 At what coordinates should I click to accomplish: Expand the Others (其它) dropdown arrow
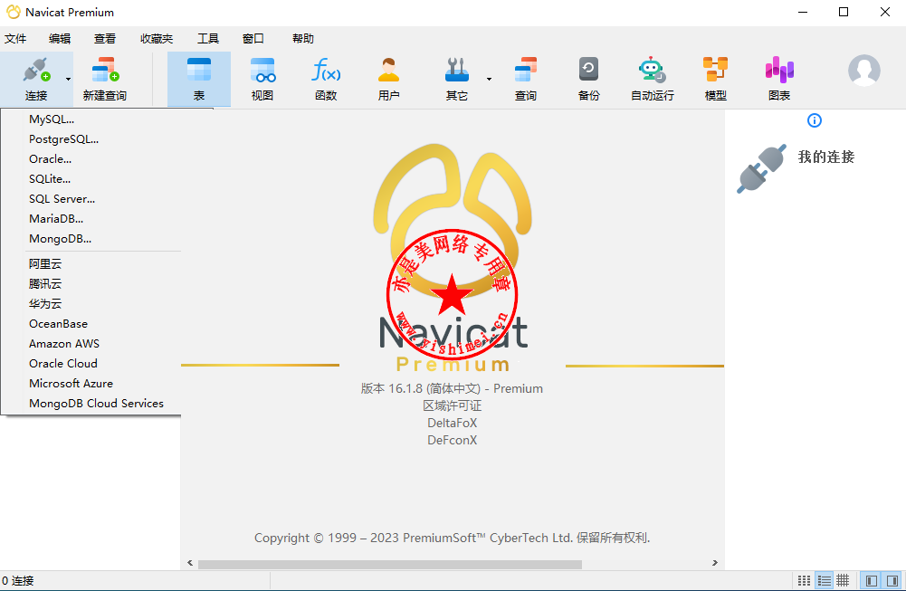489,79
